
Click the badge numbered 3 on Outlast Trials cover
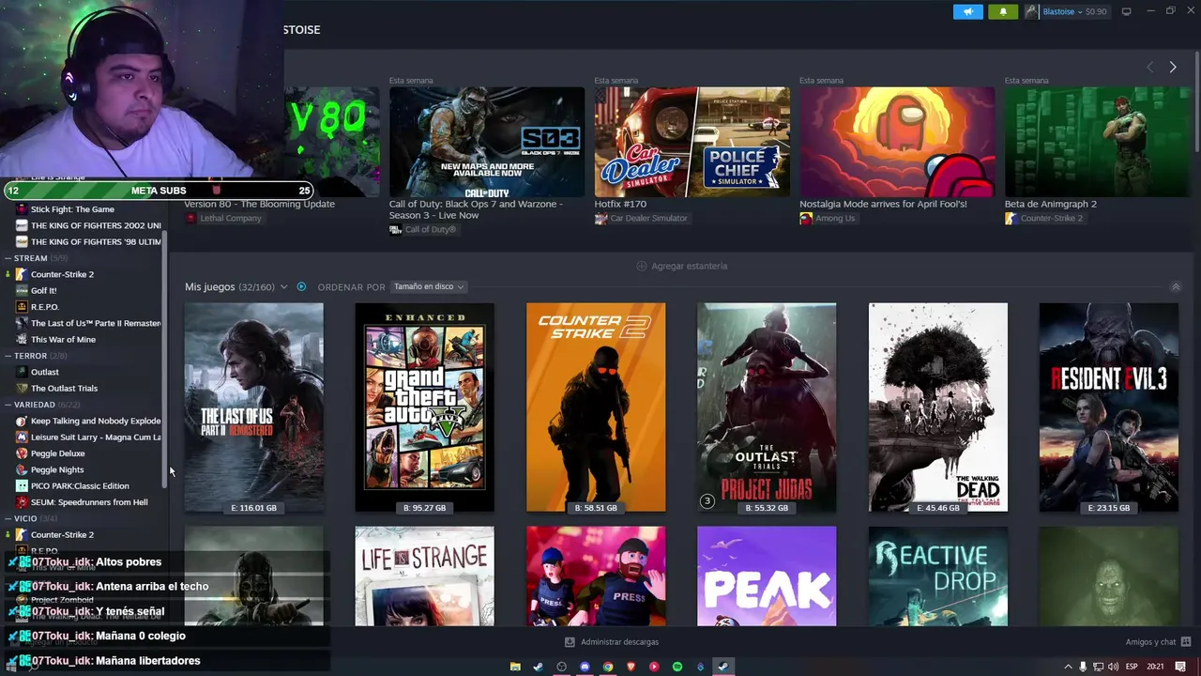click(707, 500)
